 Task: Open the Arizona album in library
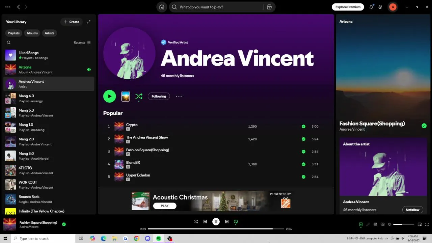tap(49, 70)
